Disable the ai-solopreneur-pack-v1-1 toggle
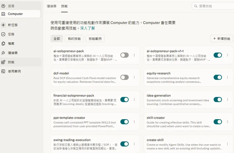The width and height of the screenshot is (234, 153). pos(218,55)
